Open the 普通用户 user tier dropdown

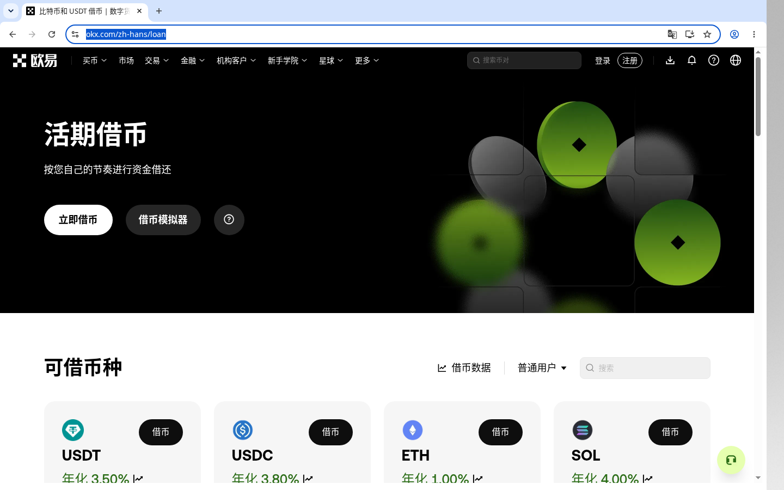pos(542,368)
